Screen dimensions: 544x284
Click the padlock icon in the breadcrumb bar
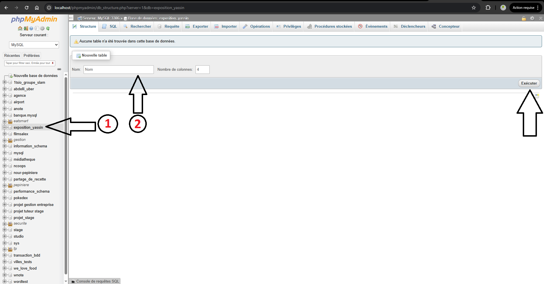click(524, 18)
